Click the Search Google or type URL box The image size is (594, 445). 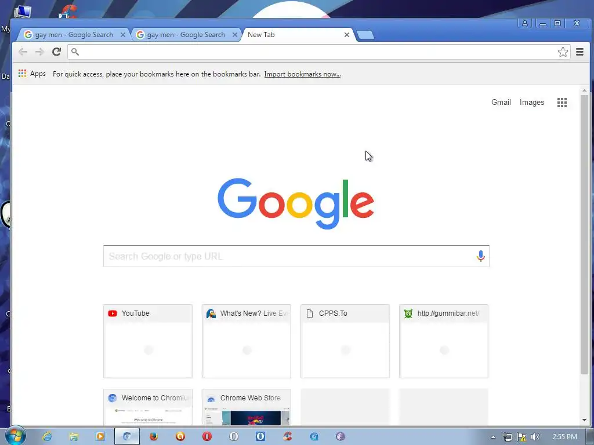[296, 256]
